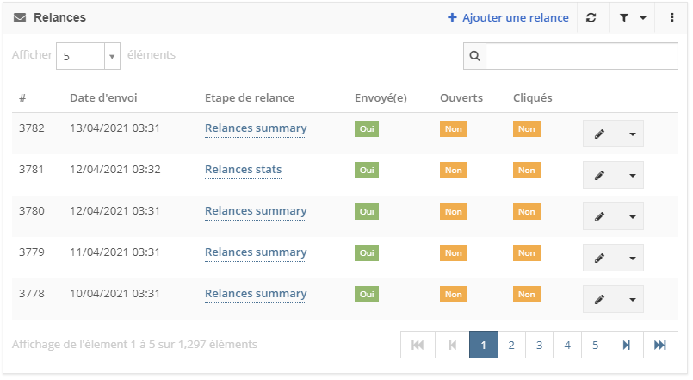Click ID 3779 cell

pos(32,252)
